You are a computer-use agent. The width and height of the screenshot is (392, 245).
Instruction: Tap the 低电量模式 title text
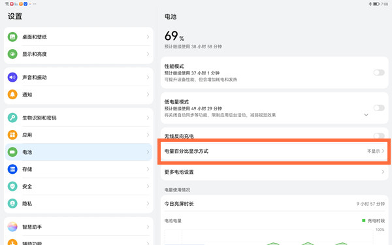[176, 102]
